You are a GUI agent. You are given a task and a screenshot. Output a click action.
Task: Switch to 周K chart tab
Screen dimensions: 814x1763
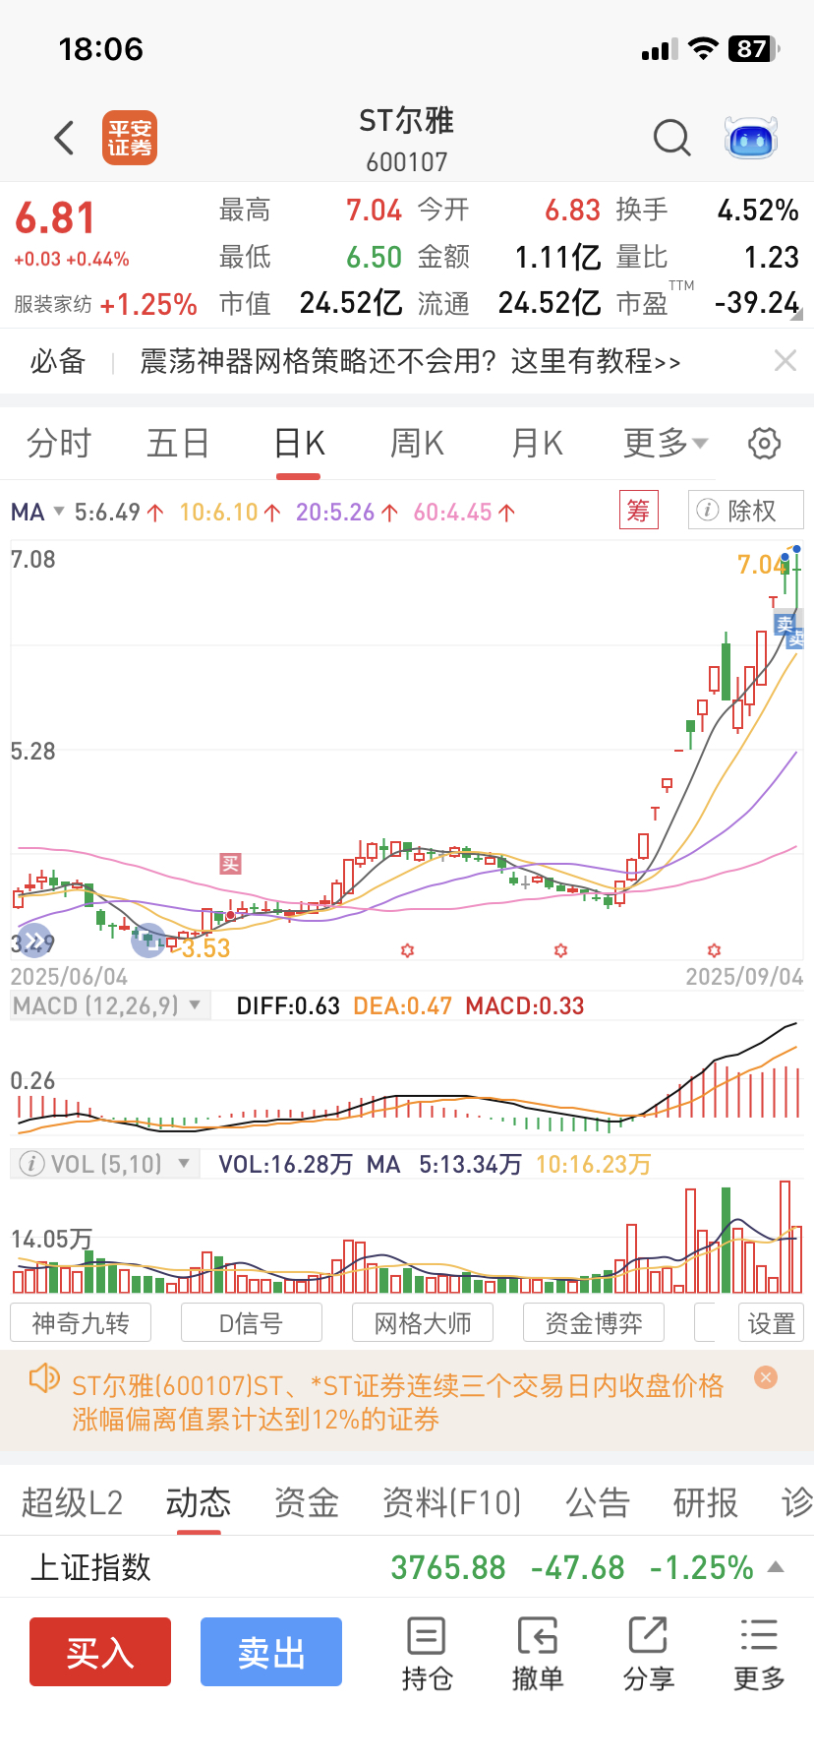pos(417,444)
